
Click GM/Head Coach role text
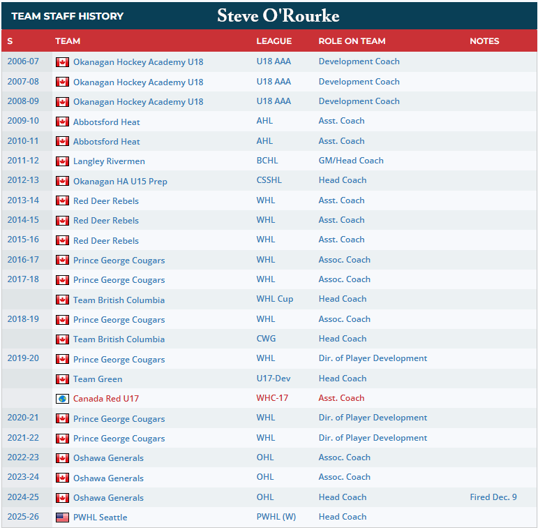(x=351, y=161)
